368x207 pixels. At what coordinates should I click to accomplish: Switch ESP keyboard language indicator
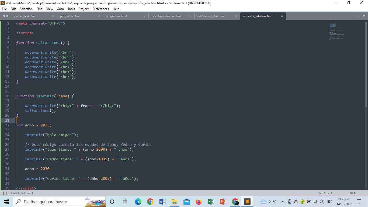330,202
